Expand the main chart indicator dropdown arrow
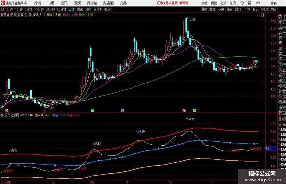The image size is (286, 184). [x=30, y=15]
